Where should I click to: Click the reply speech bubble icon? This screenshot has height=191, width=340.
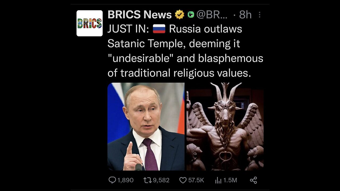(x=112, y=180)
